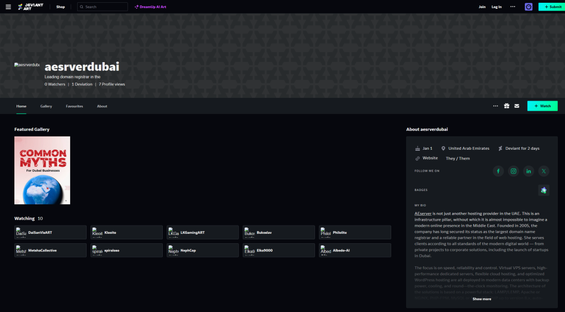The height and width of the screenshot is (312, 565).
Task: Click MetshaCollective avatar icon
Action: coord(21,250)
